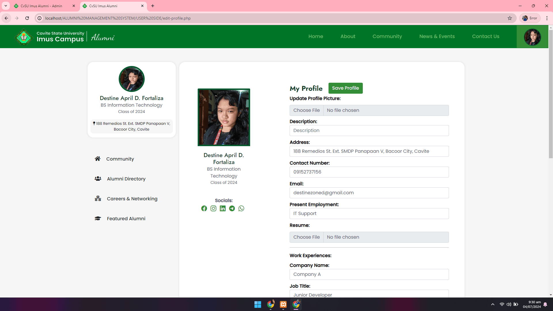Click the Community home icon in sidebar
The height and width of the screenshot is (311, 553).
coord(98,159)
